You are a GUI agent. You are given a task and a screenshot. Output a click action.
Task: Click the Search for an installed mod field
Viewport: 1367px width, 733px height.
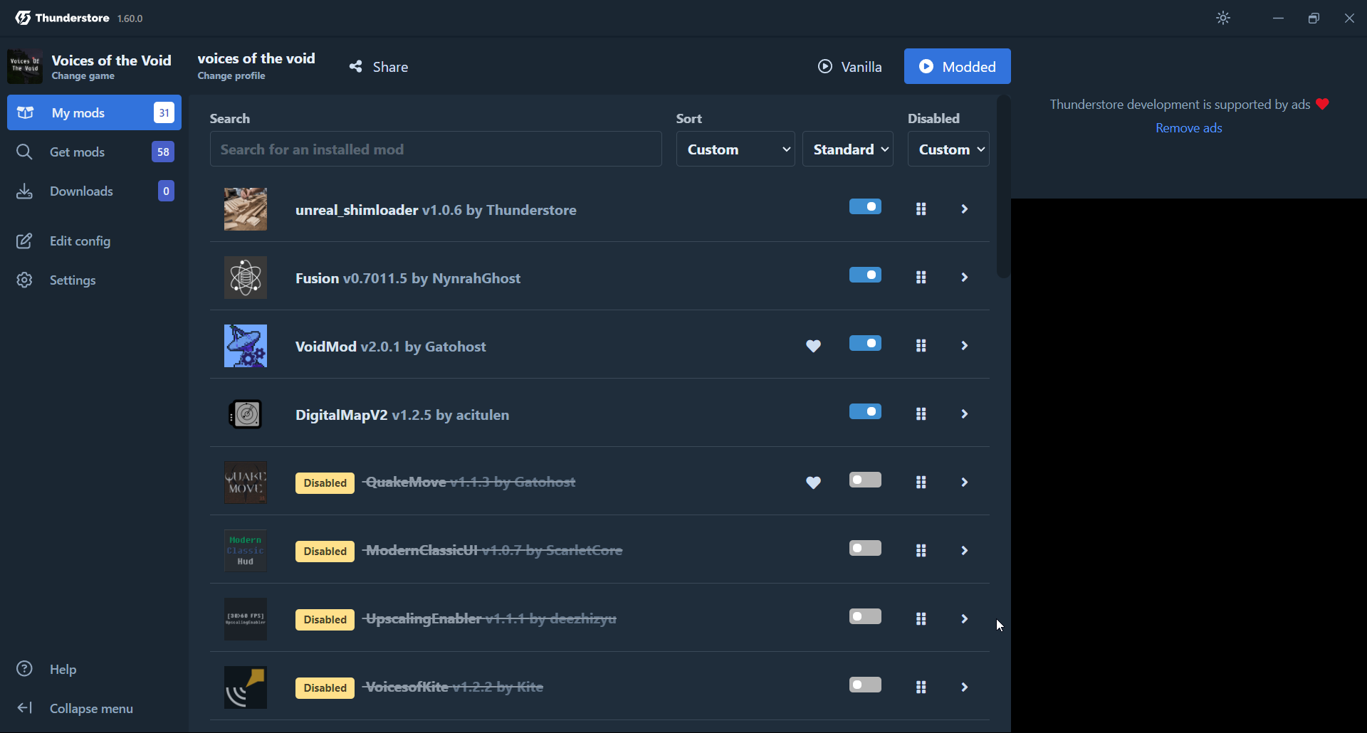point(436,149)
